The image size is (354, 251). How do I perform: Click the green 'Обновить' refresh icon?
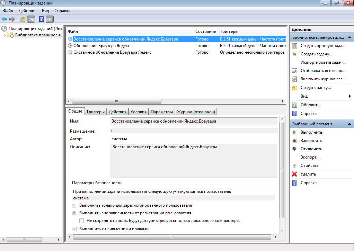294,105
